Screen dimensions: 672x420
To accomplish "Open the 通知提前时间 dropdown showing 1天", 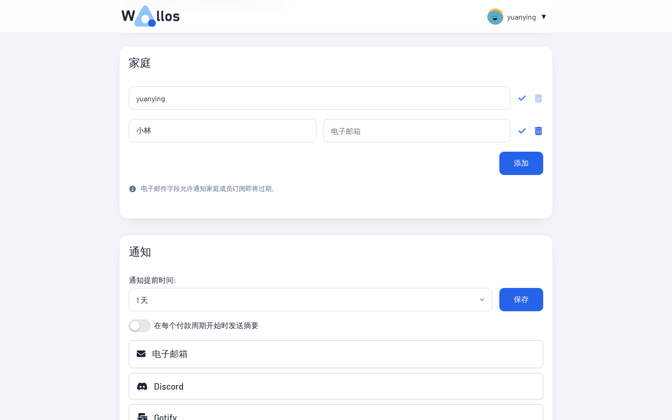I will 310,300.
